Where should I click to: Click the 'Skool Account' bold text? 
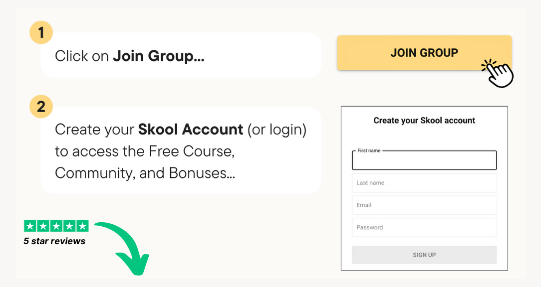[191, 130]
